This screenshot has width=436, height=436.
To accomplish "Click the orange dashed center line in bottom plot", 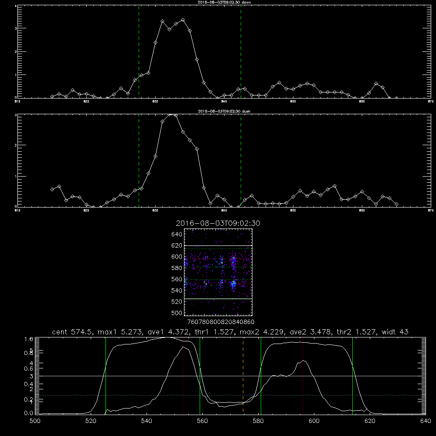I will (243, 375).
